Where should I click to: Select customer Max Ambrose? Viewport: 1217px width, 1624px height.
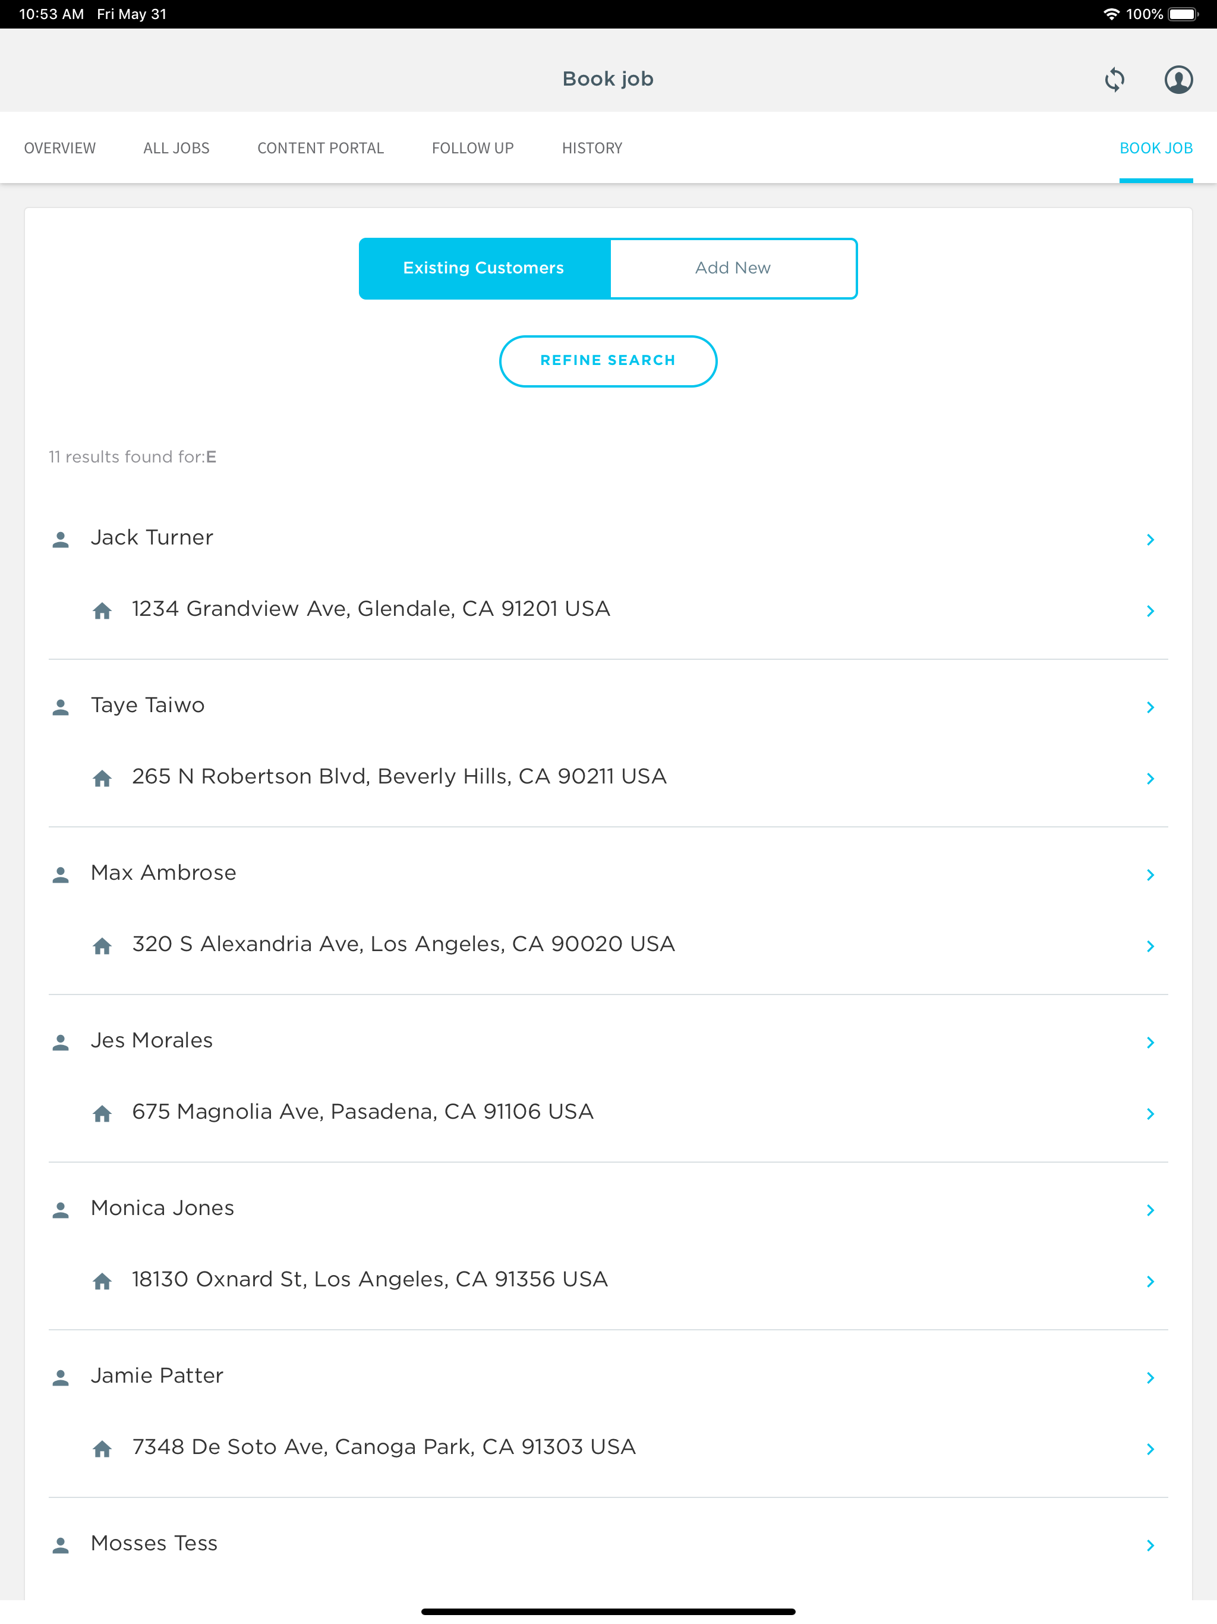163,873
